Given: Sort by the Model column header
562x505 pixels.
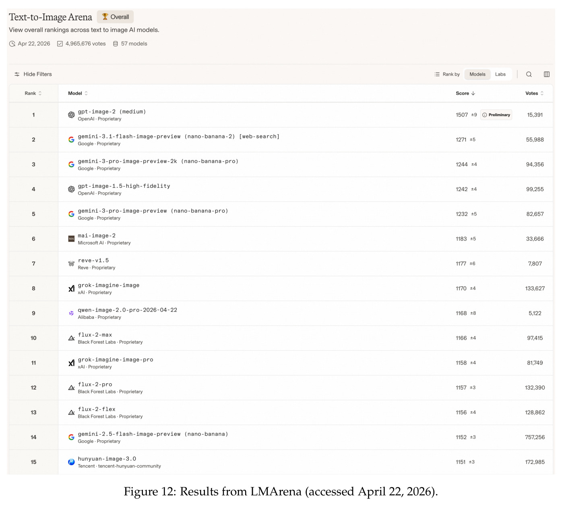Looking at the screenshot, I should pos(78,93).
